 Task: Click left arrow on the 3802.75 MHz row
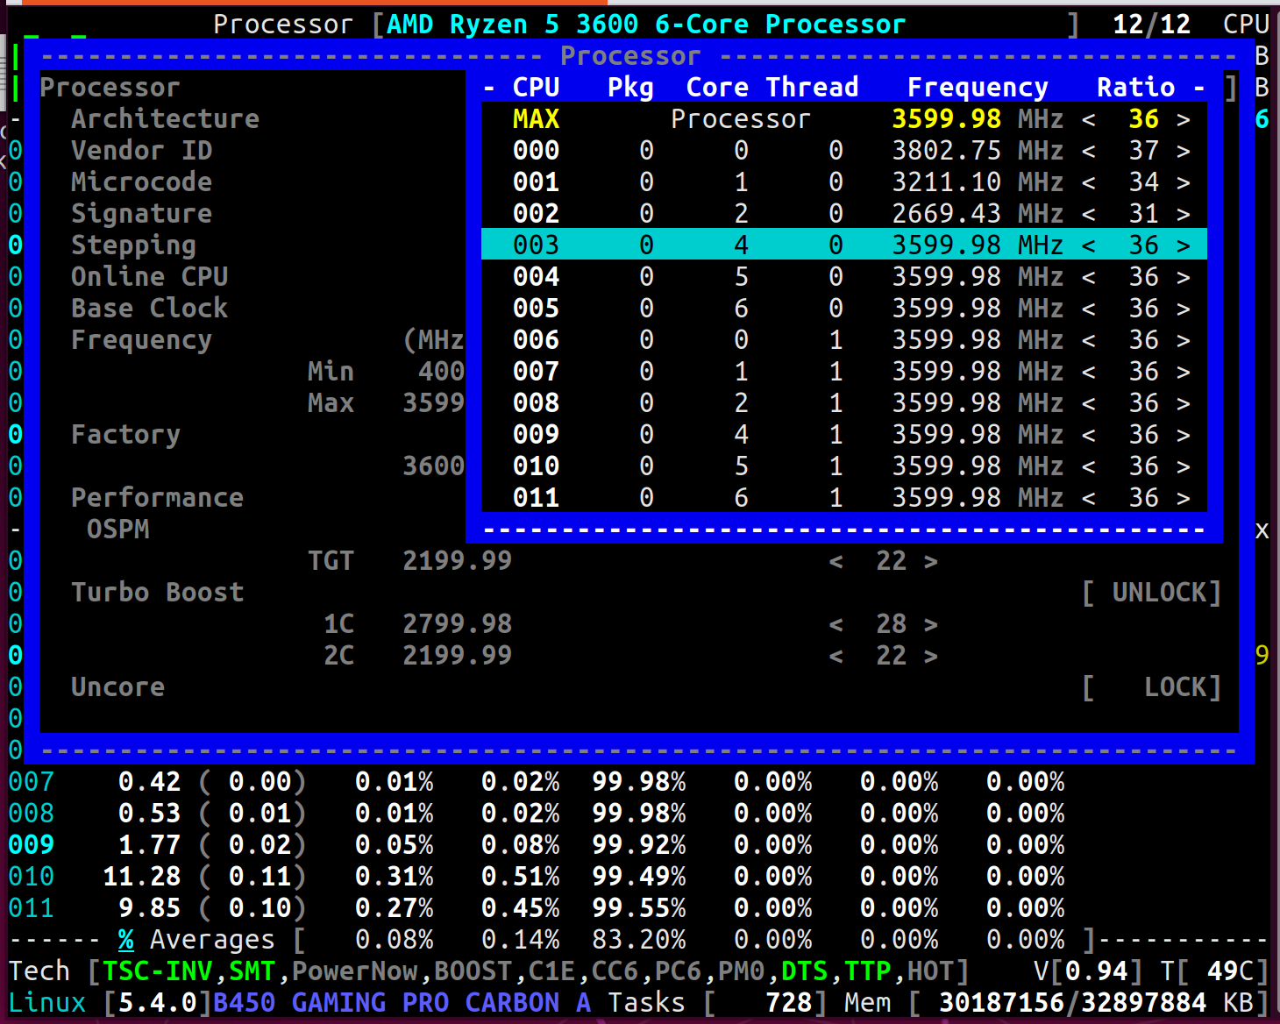[x=1088, y=151]
